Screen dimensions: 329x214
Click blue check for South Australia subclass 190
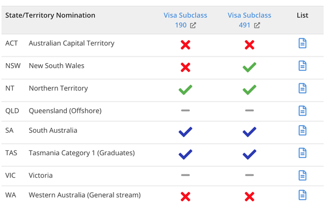tap(185, 132)
